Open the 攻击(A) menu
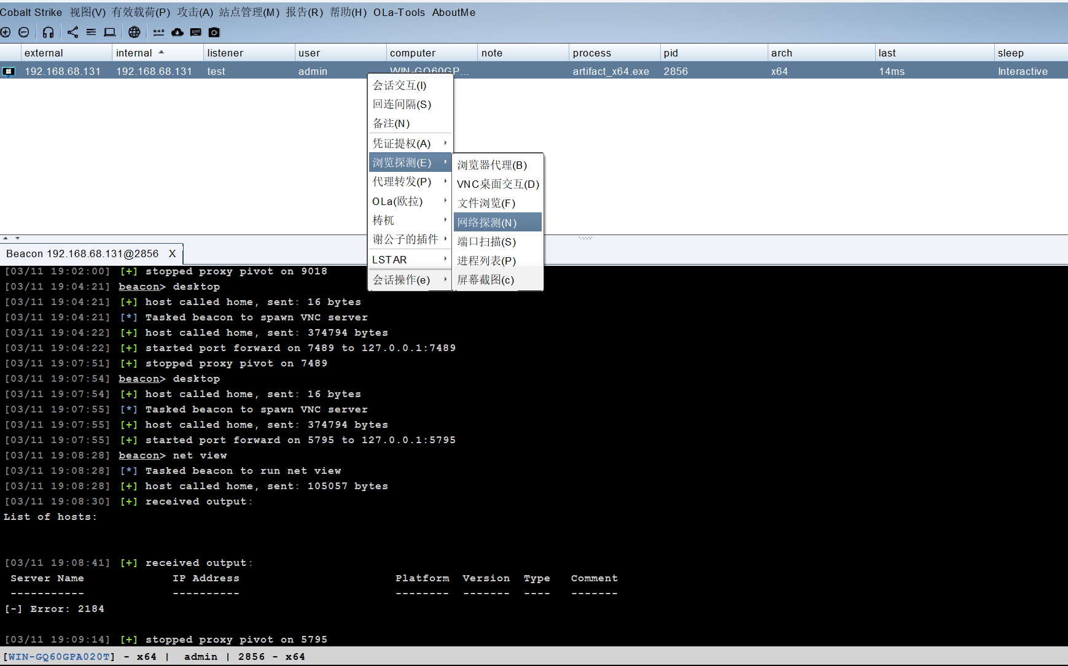Image resolution: width=1068 pixels, height=666 pixels. click(195, 12)
